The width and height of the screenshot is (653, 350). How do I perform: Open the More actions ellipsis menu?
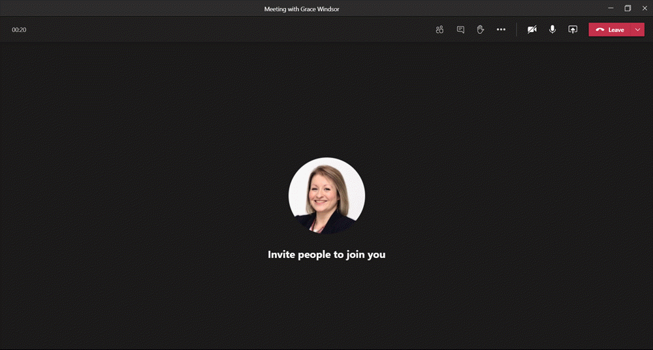coord(501,29)
